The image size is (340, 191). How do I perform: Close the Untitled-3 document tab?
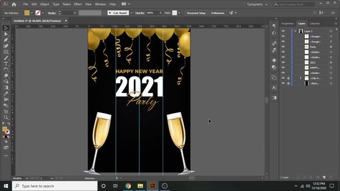point(66,21)
